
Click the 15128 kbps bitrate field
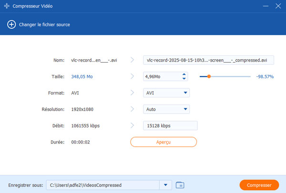[x=170, y=126]
